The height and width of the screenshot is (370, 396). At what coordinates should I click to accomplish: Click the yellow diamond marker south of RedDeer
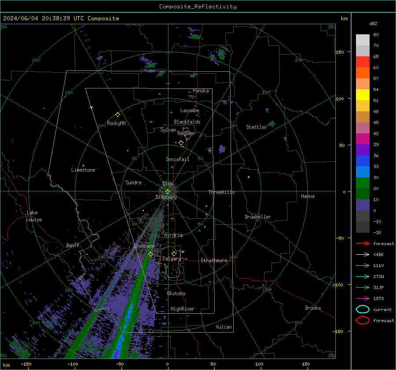pyautogui.click(x=181, y=143)
